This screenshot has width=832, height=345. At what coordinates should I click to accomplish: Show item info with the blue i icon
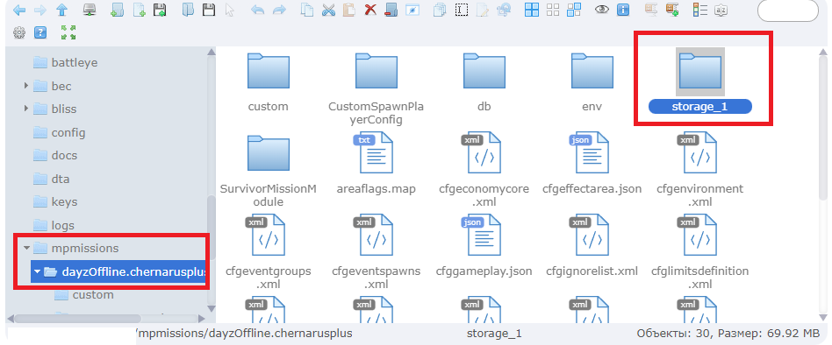pos(623,10)
